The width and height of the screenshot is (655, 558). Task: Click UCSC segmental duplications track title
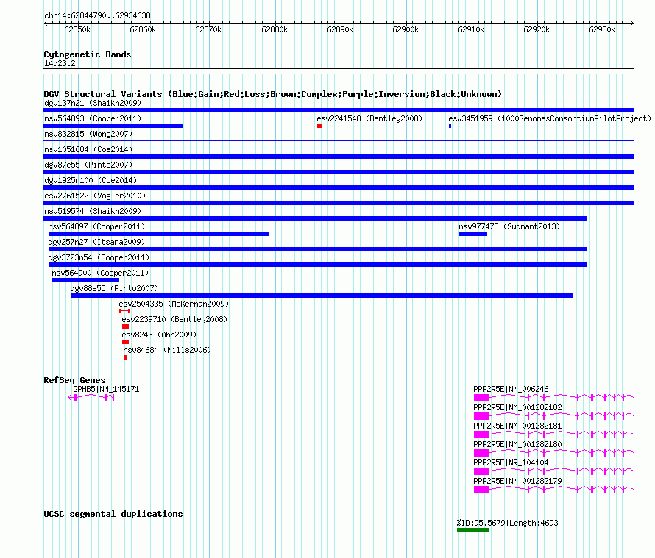click(113, 514)
